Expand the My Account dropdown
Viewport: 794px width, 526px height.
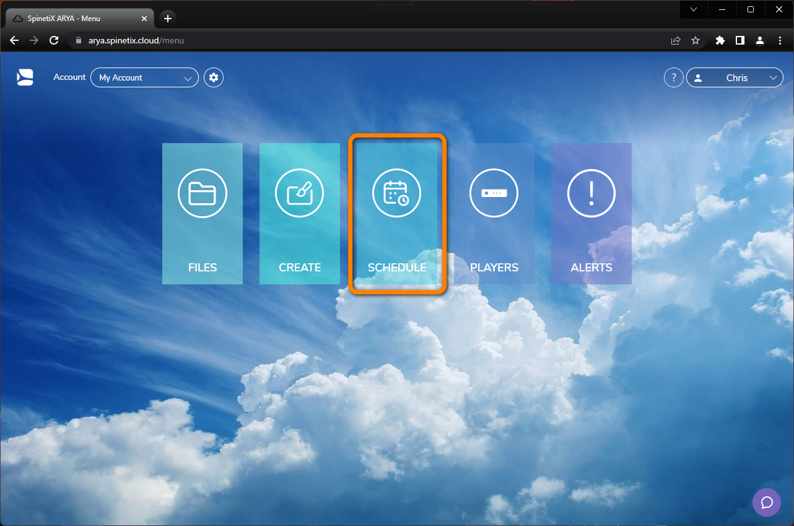coord(144,77)
